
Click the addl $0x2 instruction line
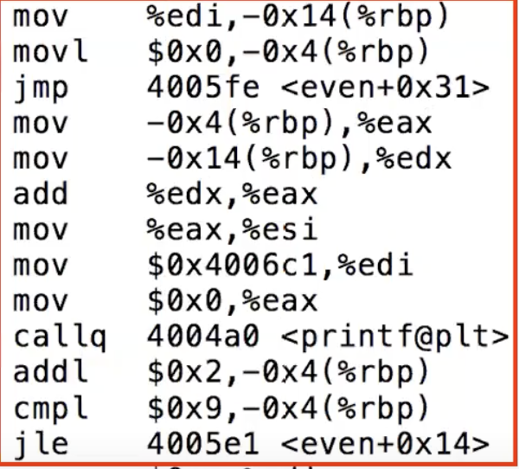click(x=221, y=373)
